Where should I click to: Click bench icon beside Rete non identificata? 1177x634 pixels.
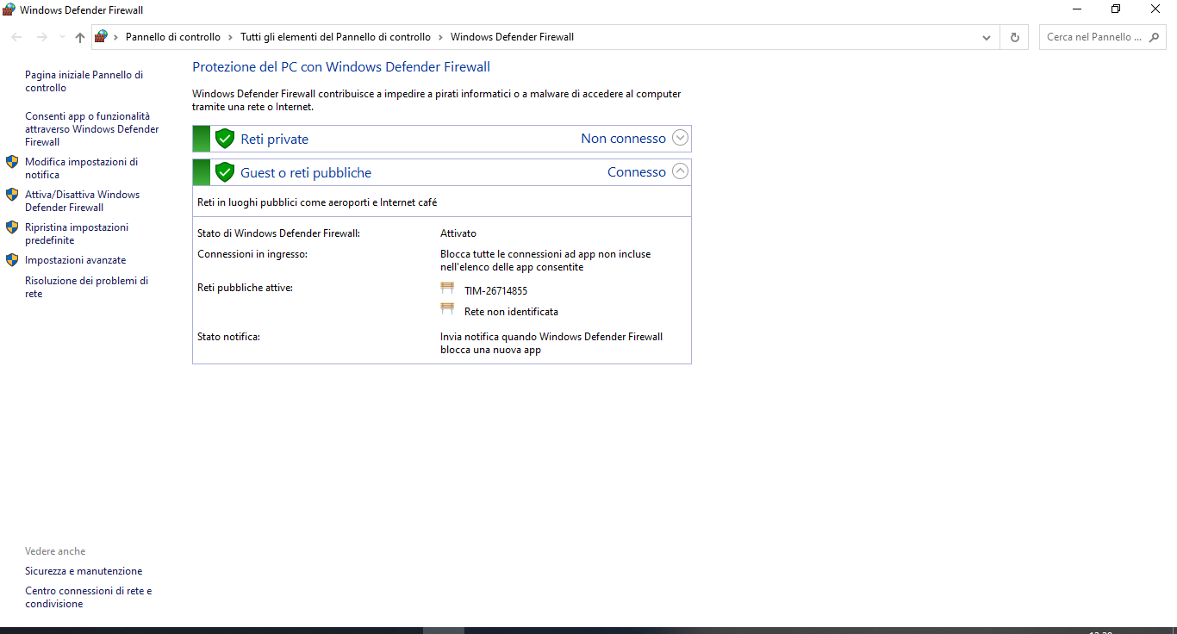pos(447,309)
